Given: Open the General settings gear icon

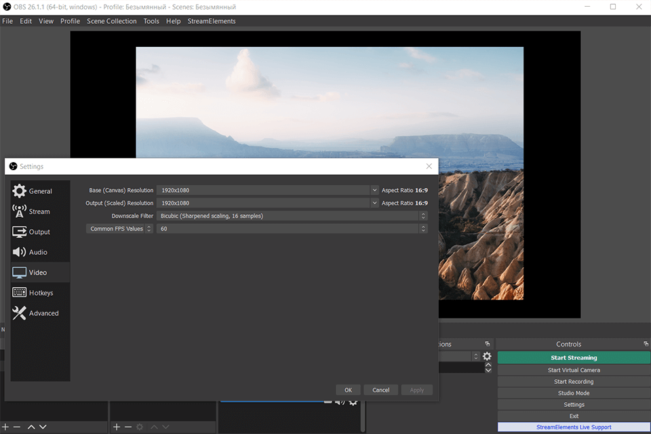Looking at the screenshot, I should point(20,191).
